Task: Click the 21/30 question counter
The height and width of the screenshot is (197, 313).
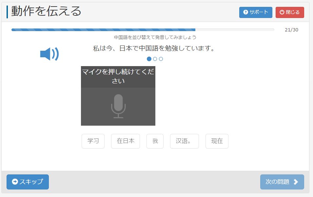Action: point(291,30)
